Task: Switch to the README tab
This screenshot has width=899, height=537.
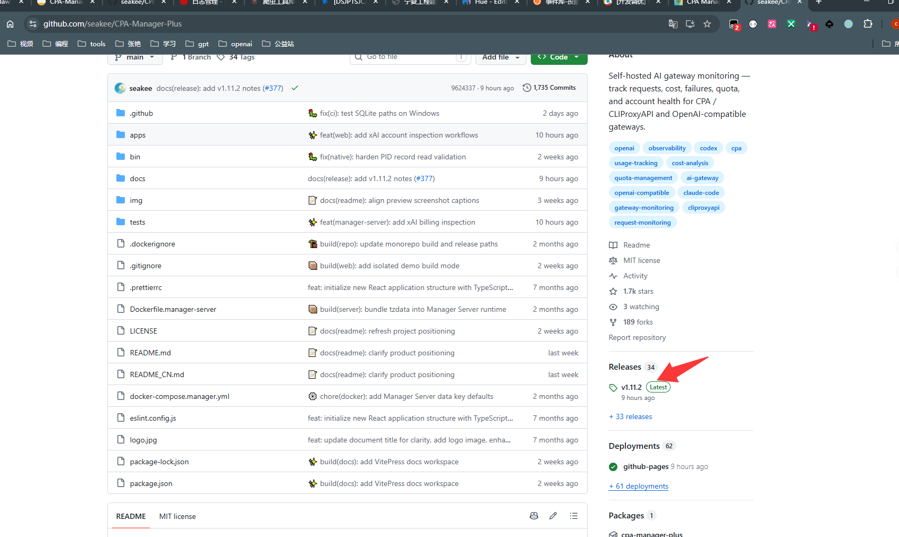Action: [131, 516]
